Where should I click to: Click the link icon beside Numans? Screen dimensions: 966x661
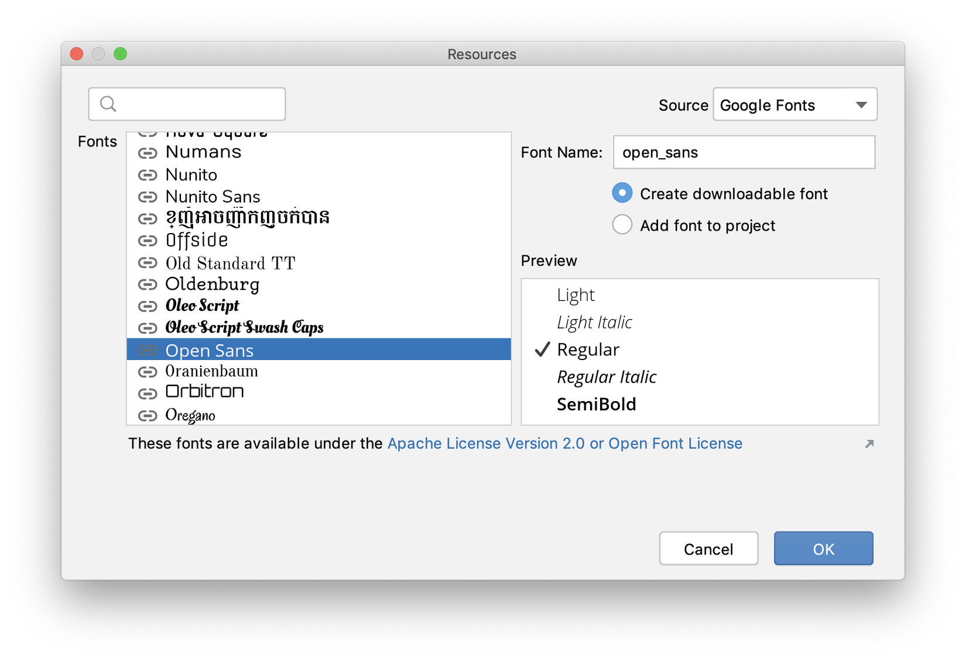148,153
